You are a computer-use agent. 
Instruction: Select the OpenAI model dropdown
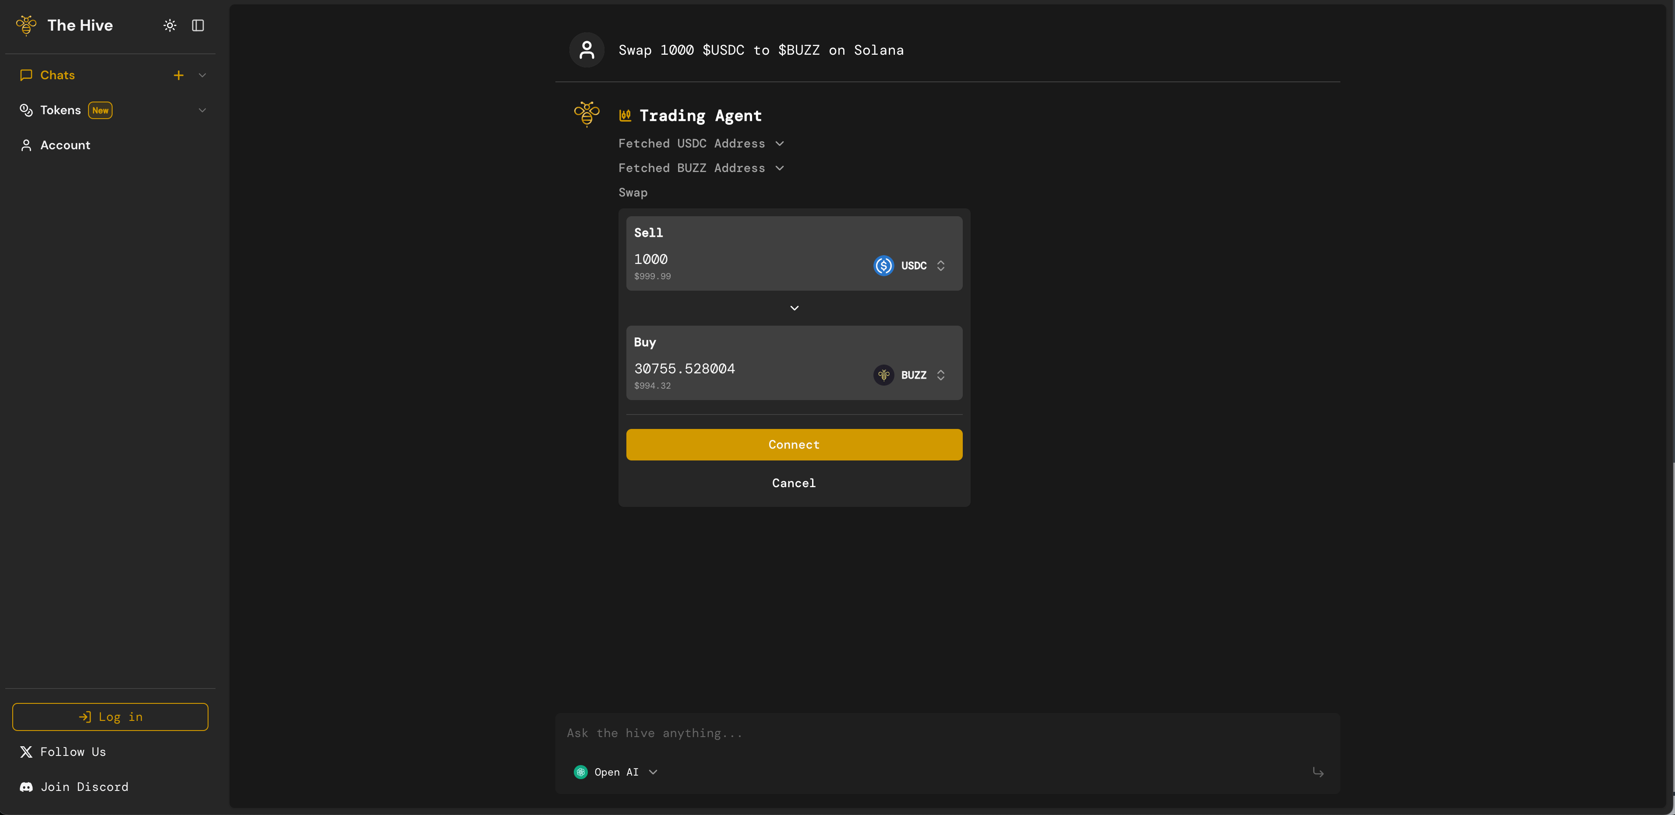pyautogui.click(x=618, y=771)
